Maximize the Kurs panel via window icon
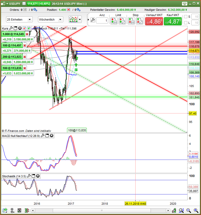 [16, 28]
